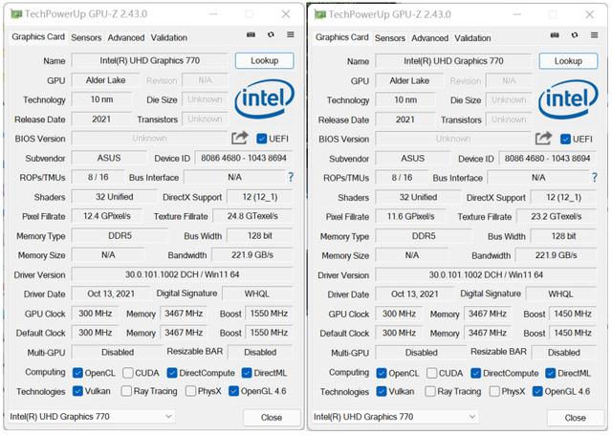The height and width of the screenshot is (435, 612).
Task: Click Lookup button in left window
Action: point(265,60)
